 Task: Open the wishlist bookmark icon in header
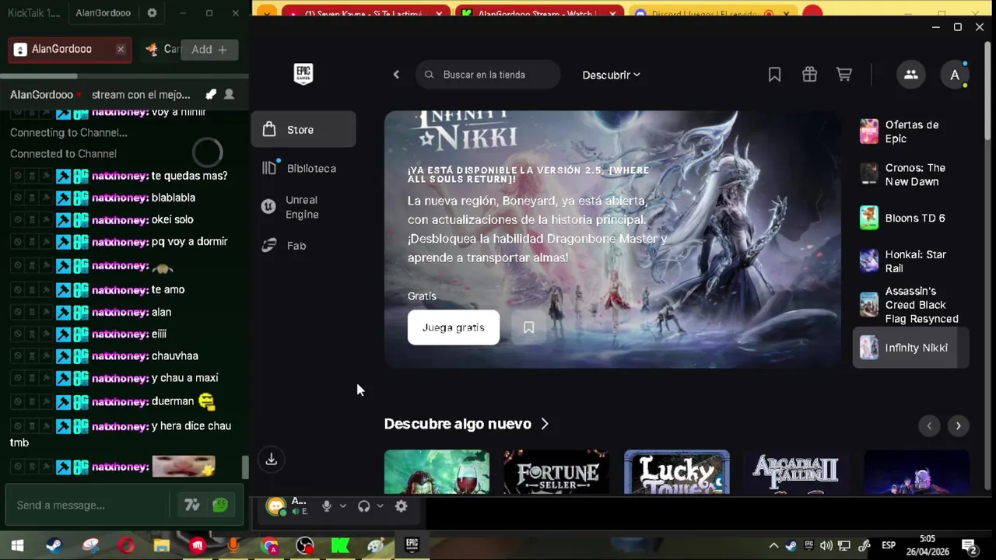774,75
